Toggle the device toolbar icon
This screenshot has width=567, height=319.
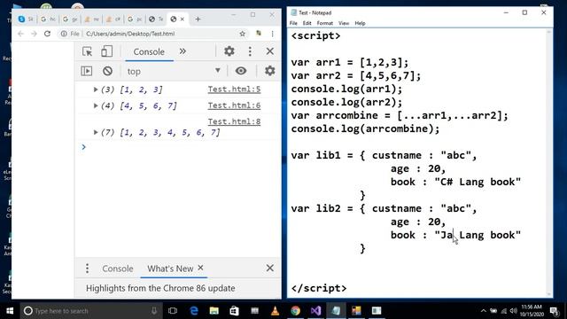[x=106, y=51]
